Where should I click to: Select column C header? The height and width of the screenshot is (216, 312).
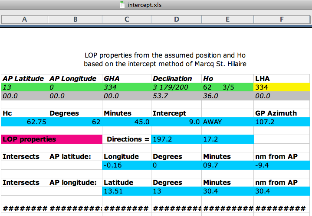coord(126,19)
